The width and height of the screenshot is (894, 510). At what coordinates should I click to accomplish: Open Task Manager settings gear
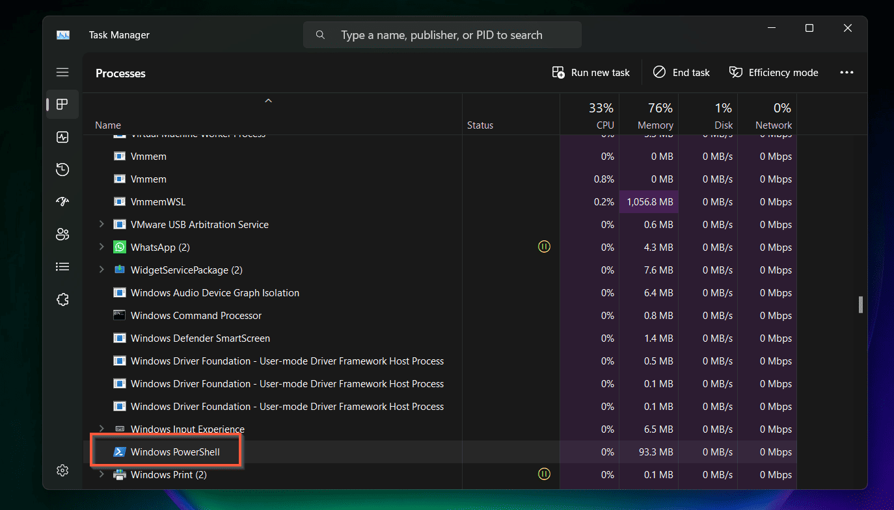click(x=62, y=470)
